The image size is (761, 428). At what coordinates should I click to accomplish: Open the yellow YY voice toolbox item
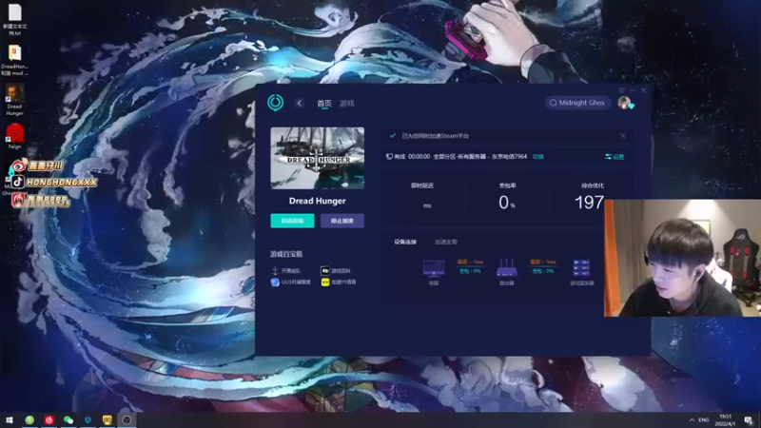(x=339, y=282)
